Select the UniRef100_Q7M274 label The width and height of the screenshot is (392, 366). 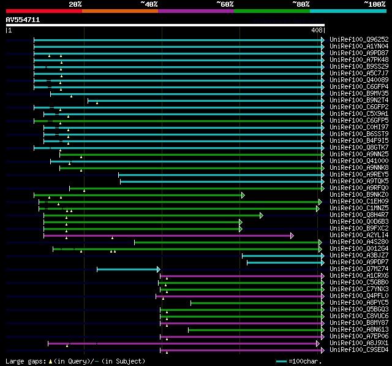(x=359, y=269)
